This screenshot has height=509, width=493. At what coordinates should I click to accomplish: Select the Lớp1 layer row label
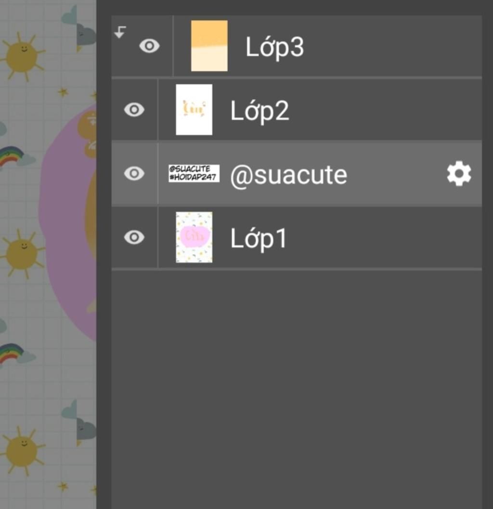pyautogui.click(x=259, y=238)
